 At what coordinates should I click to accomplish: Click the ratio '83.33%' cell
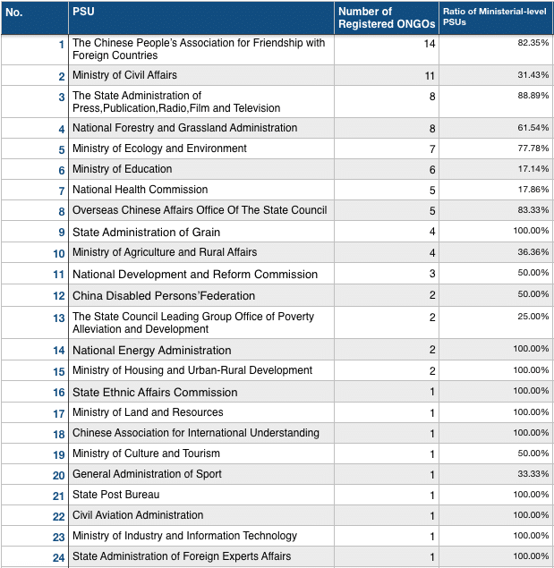pyautogui.click(x=496, y=210)
